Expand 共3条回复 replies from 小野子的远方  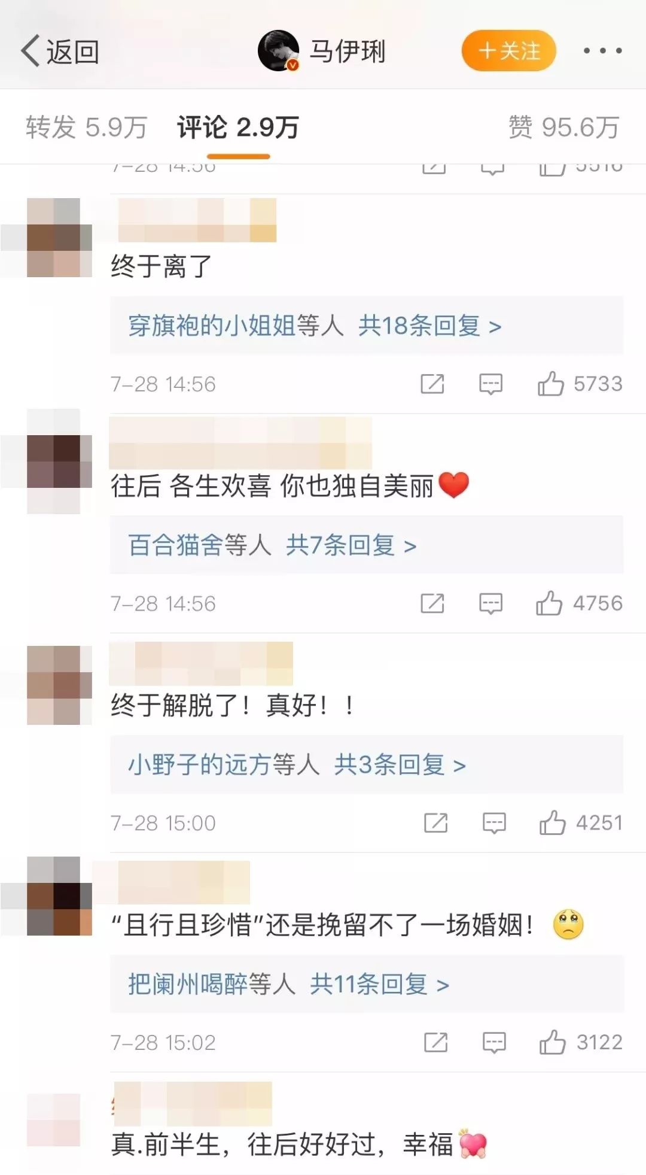[x=400, y=764]
